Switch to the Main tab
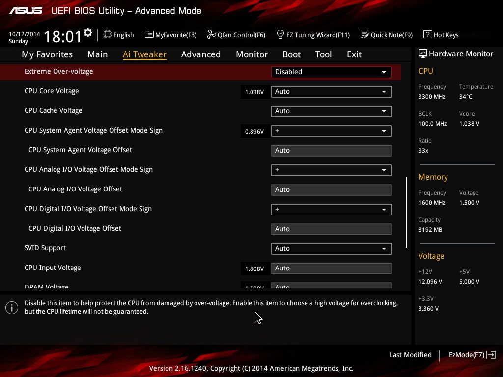The height and width of the screenshot is (377, 503). click(x=98, y=54)
